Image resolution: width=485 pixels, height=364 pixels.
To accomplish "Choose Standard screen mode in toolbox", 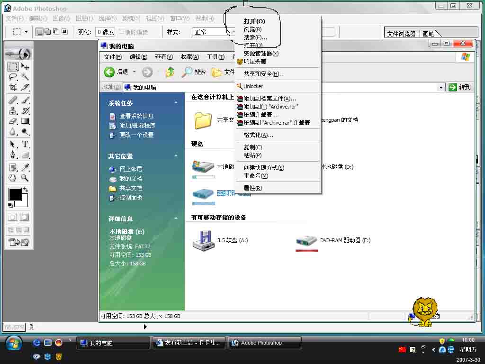I will click(x=11, y=230).
